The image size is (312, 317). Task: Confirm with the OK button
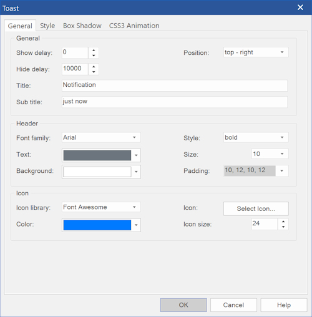click(183, 305)
